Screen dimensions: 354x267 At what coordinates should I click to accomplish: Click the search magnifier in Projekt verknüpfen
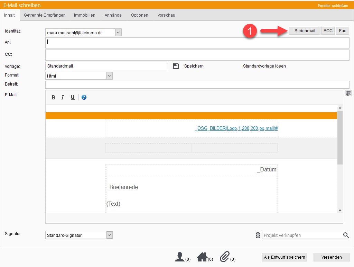(346, 235)
